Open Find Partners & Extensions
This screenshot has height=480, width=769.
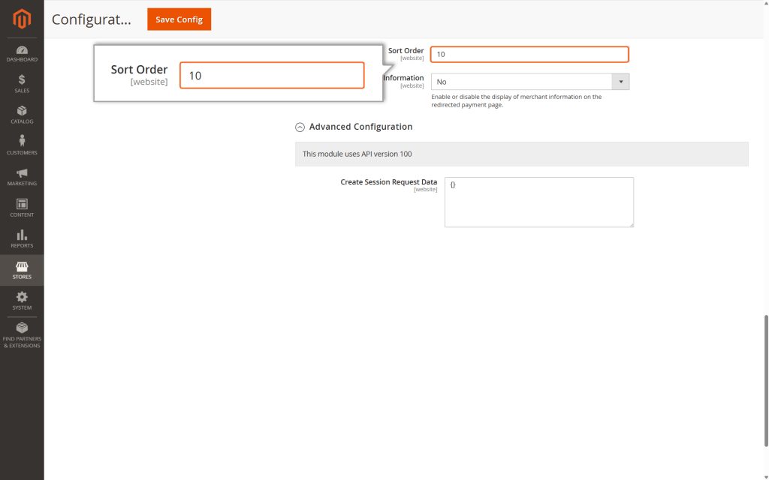tap(22, 334)
